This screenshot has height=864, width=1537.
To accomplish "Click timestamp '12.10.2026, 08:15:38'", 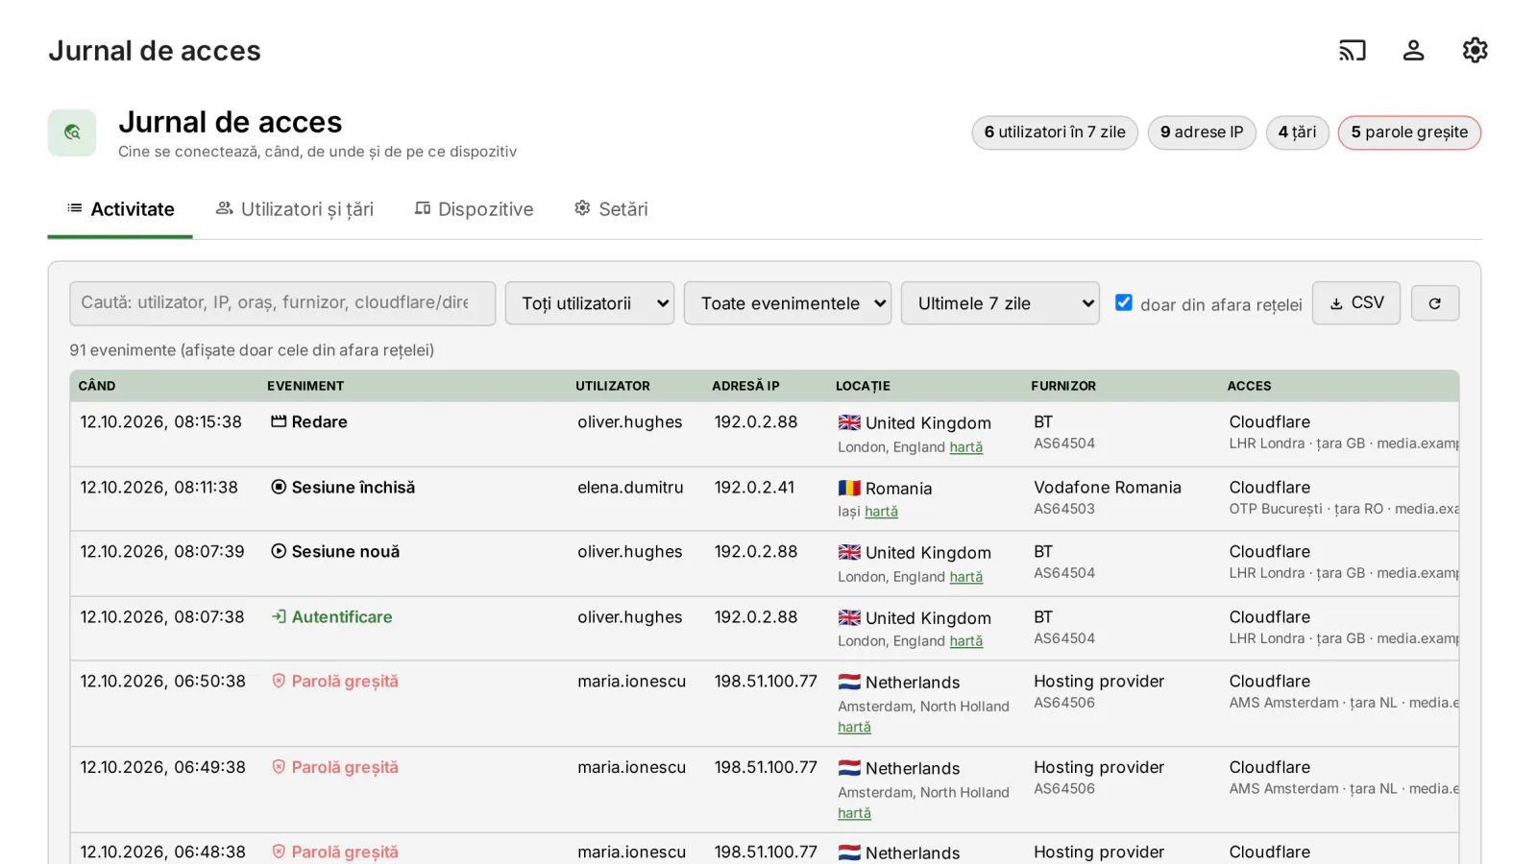I will point(160,422).
